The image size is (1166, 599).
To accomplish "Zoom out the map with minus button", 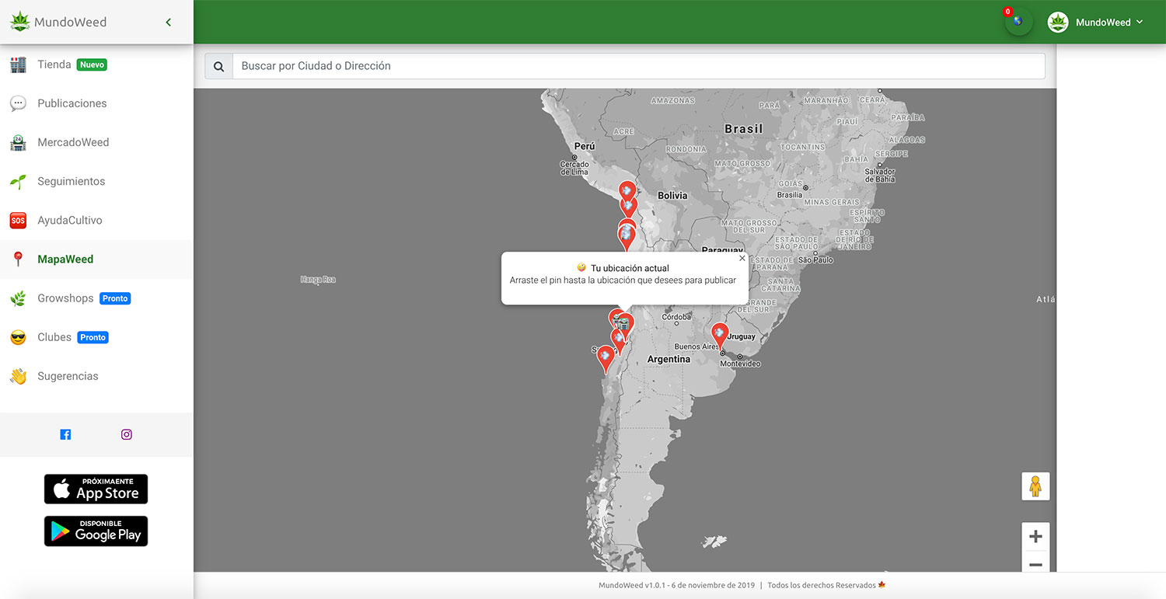I will [x=1035, y=565].
